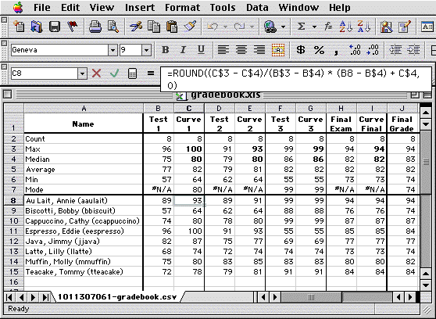Image resolution: width=436 pixels, height=319 pixels.
Task: Open calculator icon in formula bar
Action: 132,73
